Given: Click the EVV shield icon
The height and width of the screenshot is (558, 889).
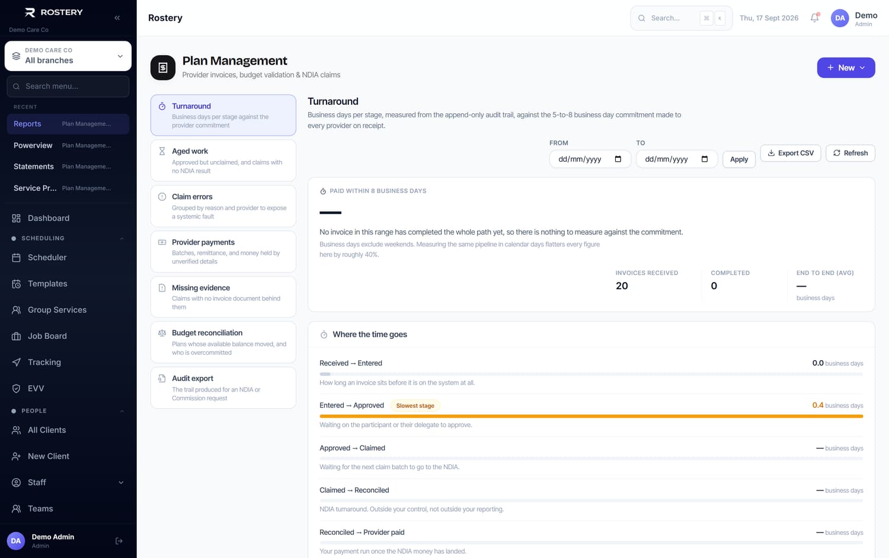Looking at the screenshot, I should (17, 389).
